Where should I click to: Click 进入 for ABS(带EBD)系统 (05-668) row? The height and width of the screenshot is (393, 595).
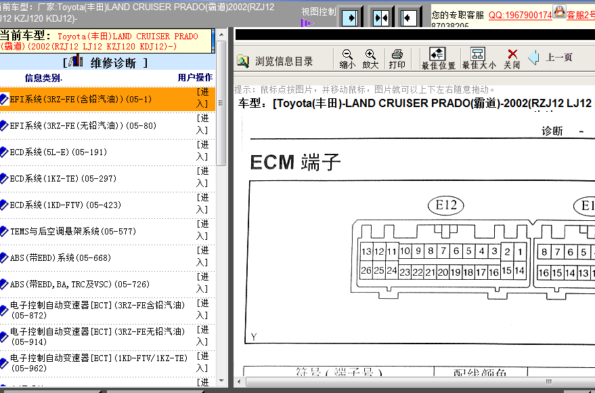(x=202, y=257)
